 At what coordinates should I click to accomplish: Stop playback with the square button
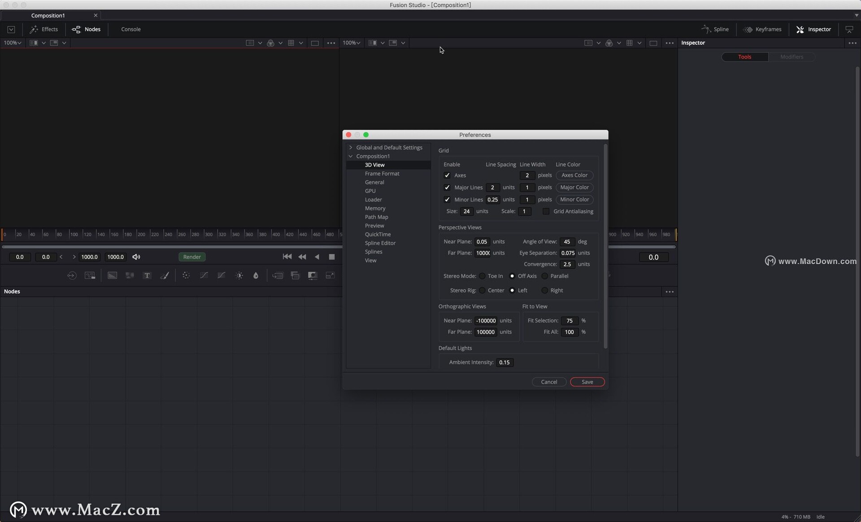point(332,257)
